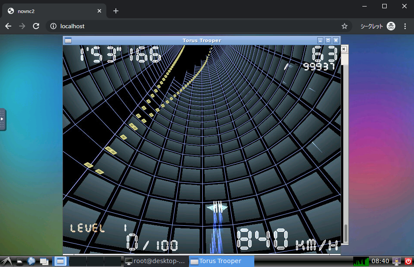Screen dimensions: 414x267
Task: Close the Torus Trooper window
Action: pos(335,40)
